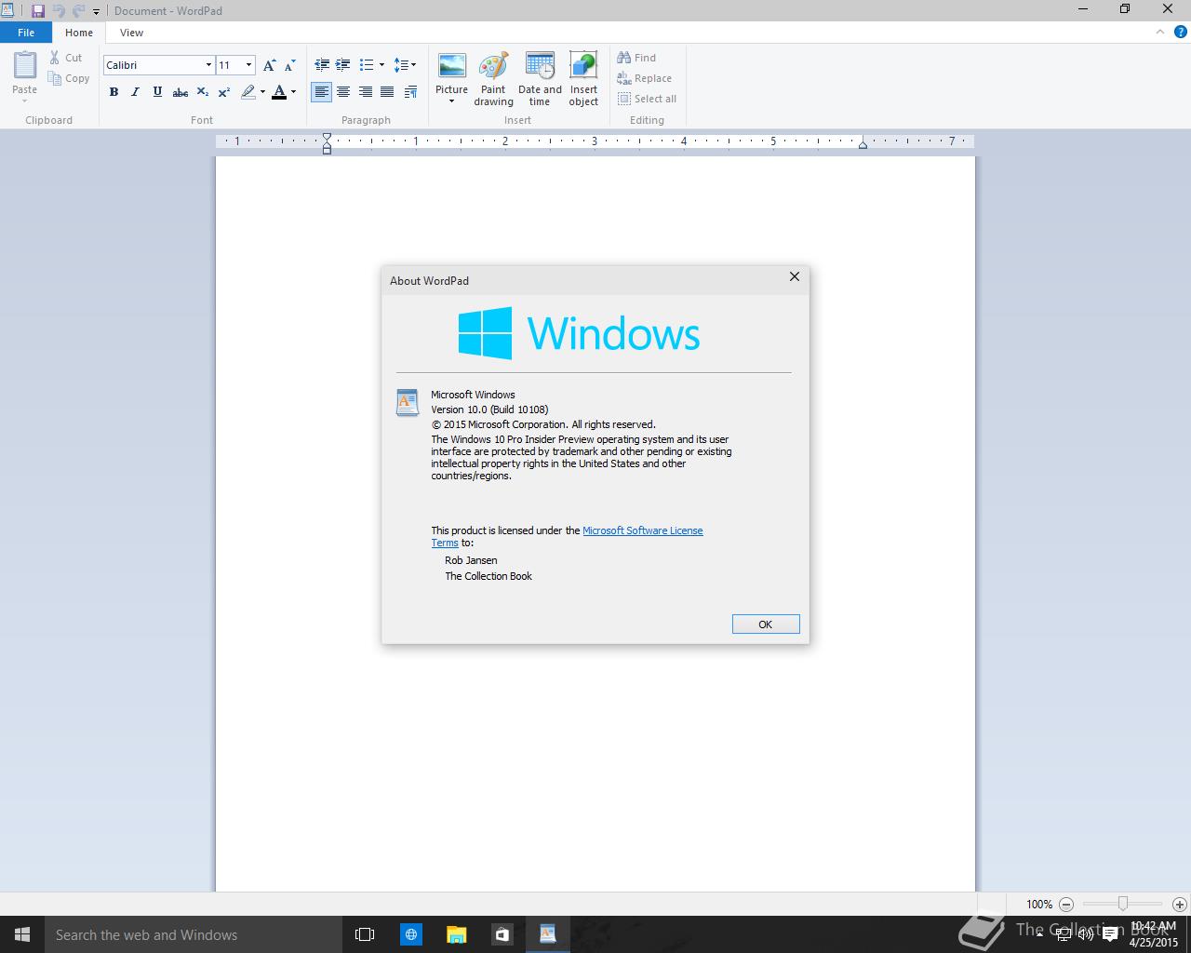1191x953 pixels.
Task: Open File Explorer from taskbar
Action: tap(456, 934)
